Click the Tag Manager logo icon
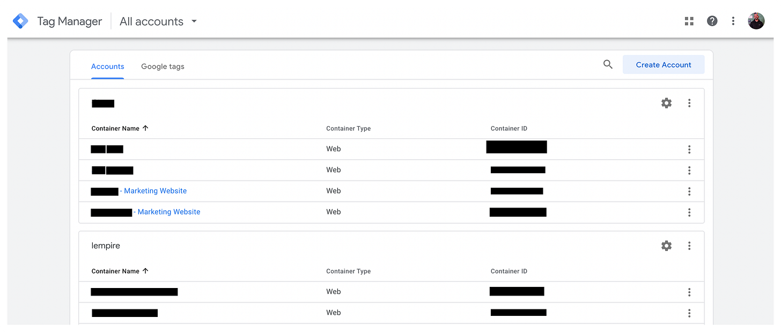The width and height of the screenshot is (781, 332). tap(20, 21)
